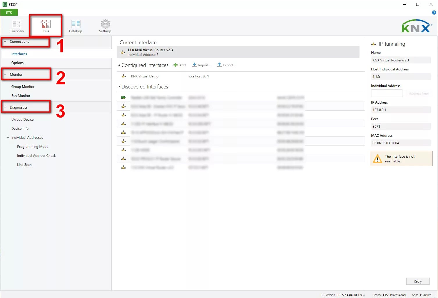Click the Retry button
This screenshot has width=438, height=298.
(418, 281)
